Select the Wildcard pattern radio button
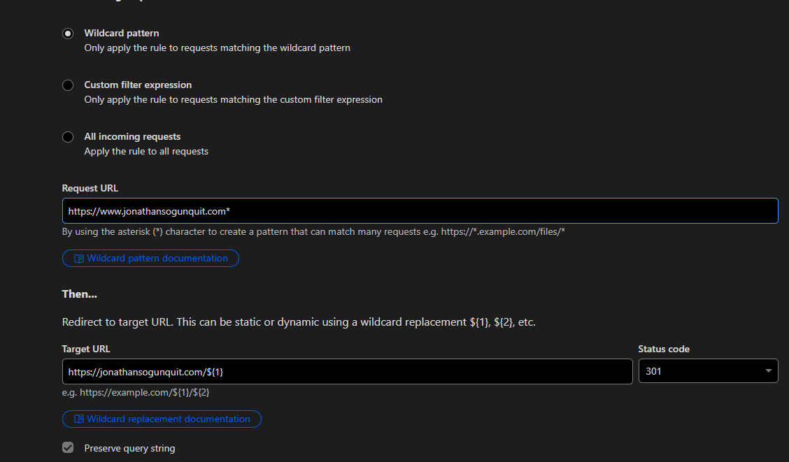This screenshot has width=789, height=462. click(x=68, y=34)
